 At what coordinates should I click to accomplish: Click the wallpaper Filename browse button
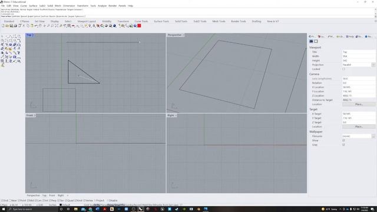373,136
